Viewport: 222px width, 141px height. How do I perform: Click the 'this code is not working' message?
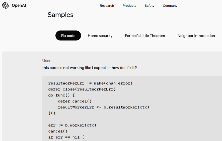point(90,68)
